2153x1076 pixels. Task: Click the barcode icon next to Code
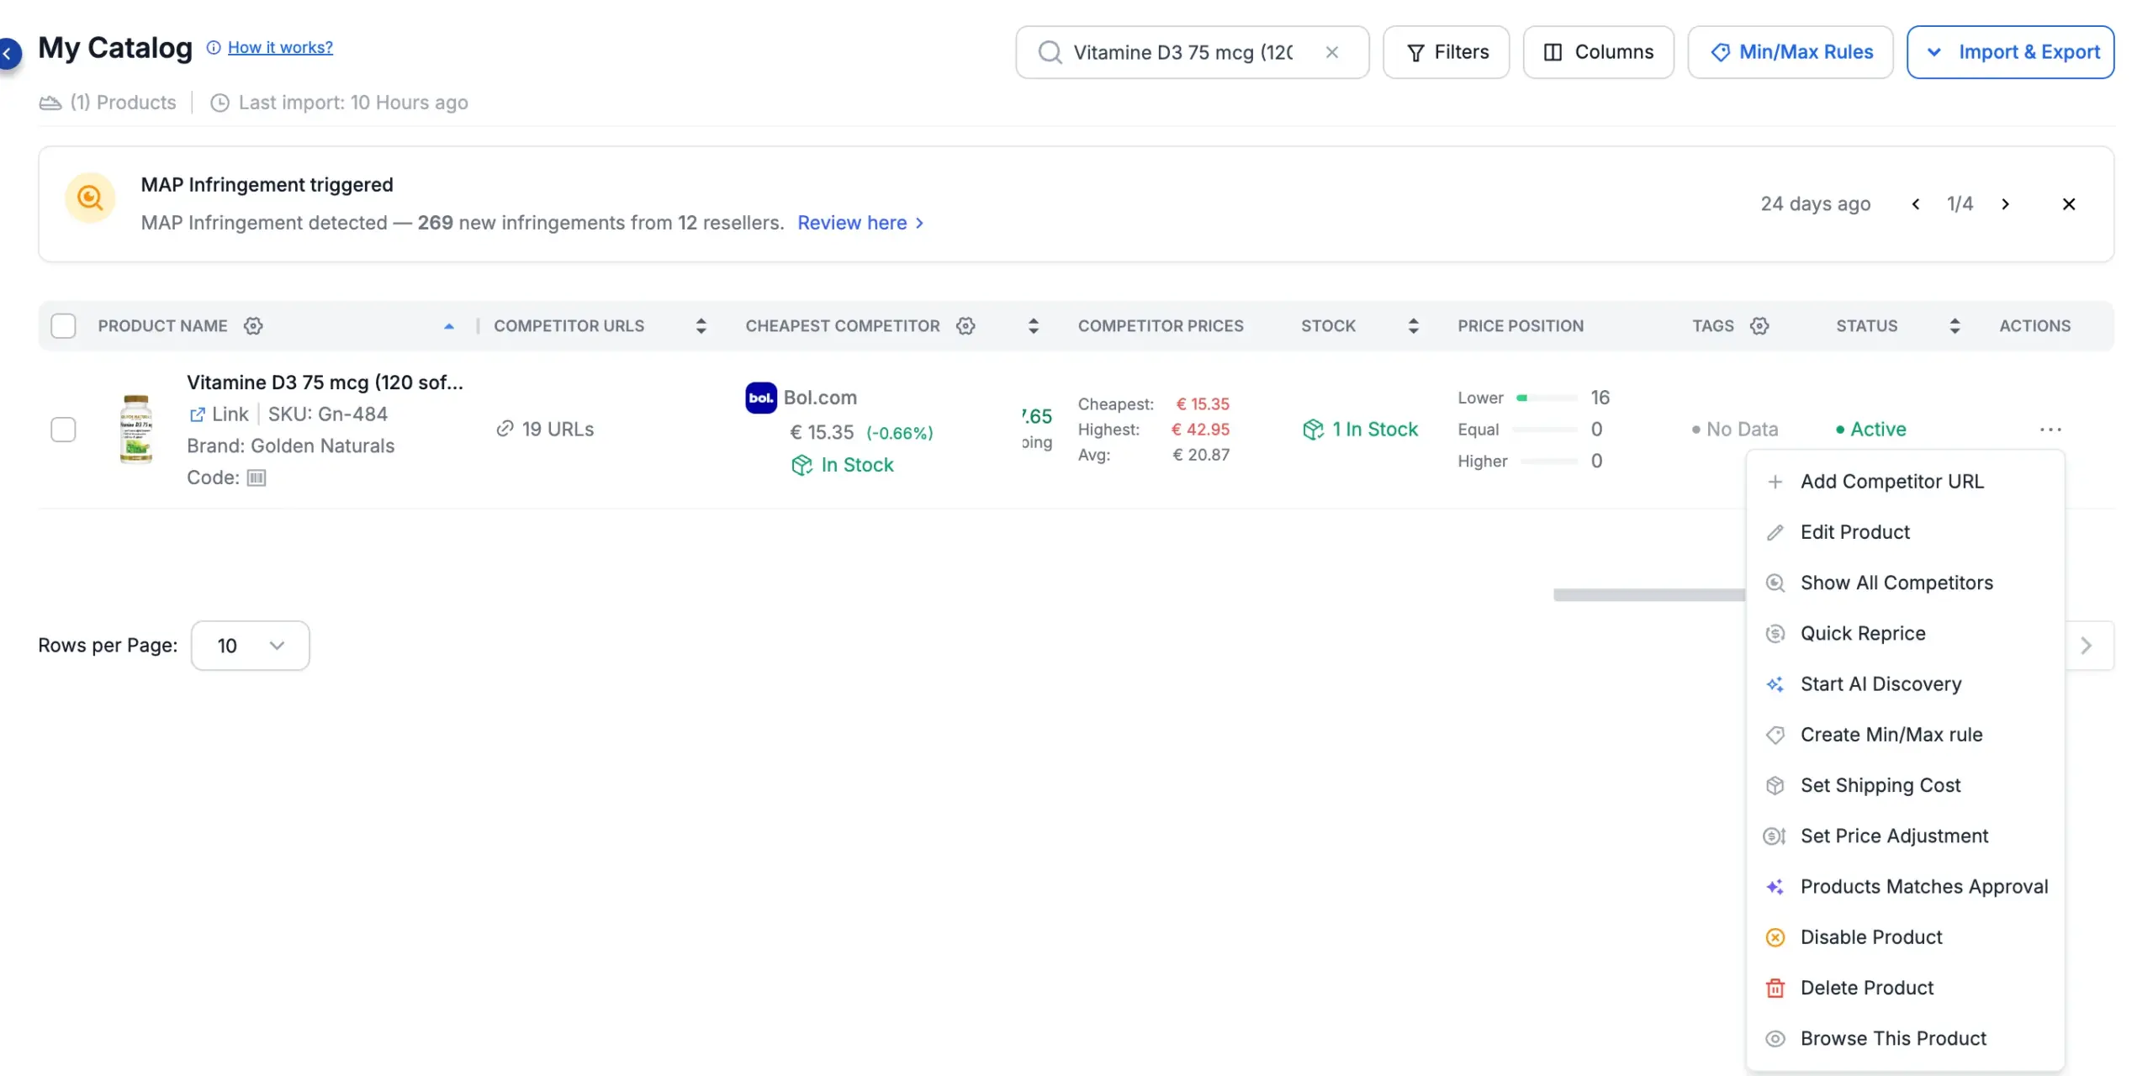[x=257, y=477]
